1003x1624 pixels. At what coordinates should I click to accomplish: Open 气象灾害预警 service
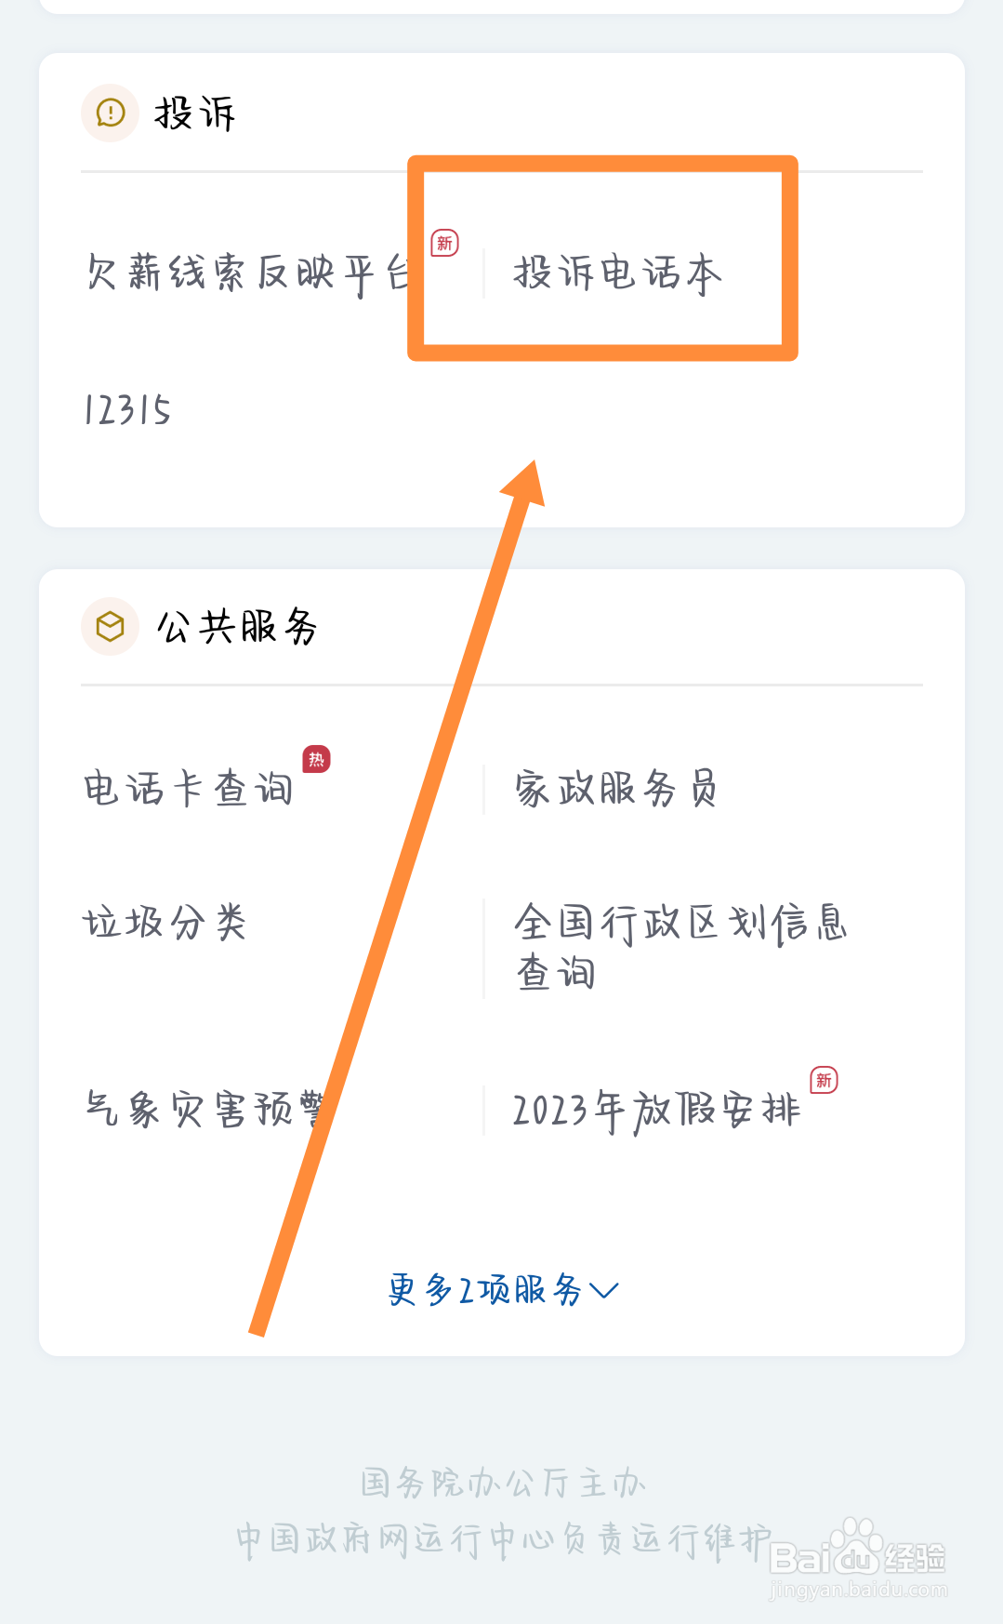point(205,1109)
